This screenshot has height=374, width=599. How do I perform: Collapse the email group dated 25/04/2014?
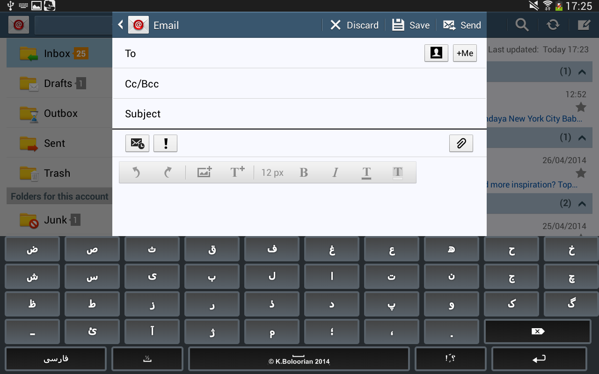[582, 203]
